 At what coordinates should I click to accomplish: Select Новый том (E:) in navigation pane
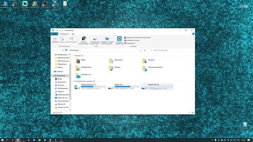point(62,107)
